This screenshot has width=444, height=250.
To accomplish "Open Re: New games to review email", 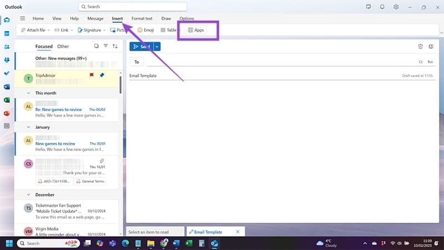I will coord(67,109).
